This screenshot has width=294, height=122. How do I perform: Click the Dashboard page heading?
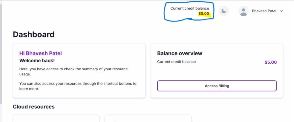coord(34,35)
